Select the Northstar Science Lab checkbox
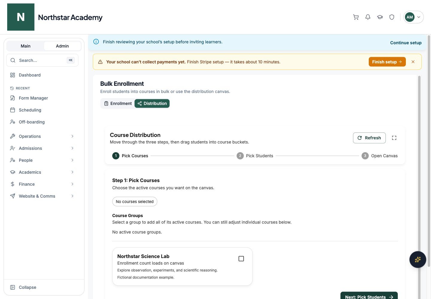The image size is (431, 299). click(x=241, y=259)
